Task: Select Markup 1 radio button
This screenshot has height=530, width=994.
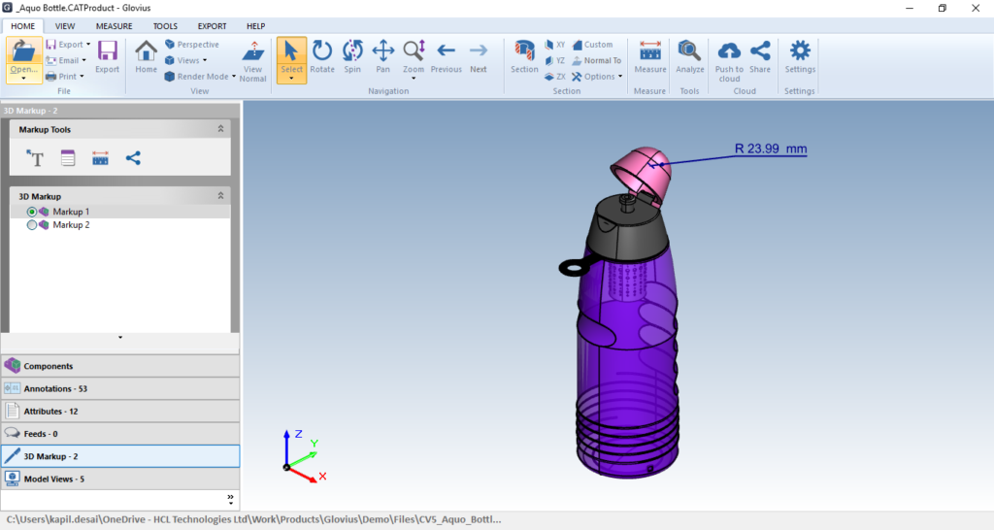Action: pos(32,212)
